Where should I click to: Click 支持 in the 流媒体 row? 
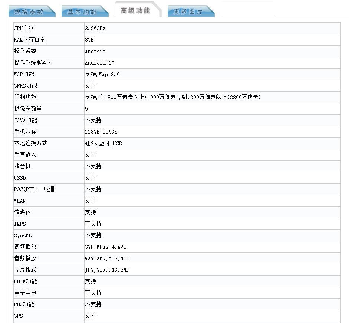90,212
